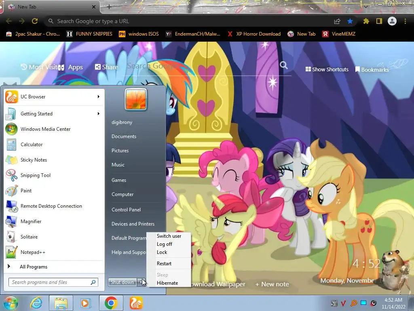The image size is (414, 311).
Task: Open XP Horror Download bookmark
Action: [x=254, y=34]
